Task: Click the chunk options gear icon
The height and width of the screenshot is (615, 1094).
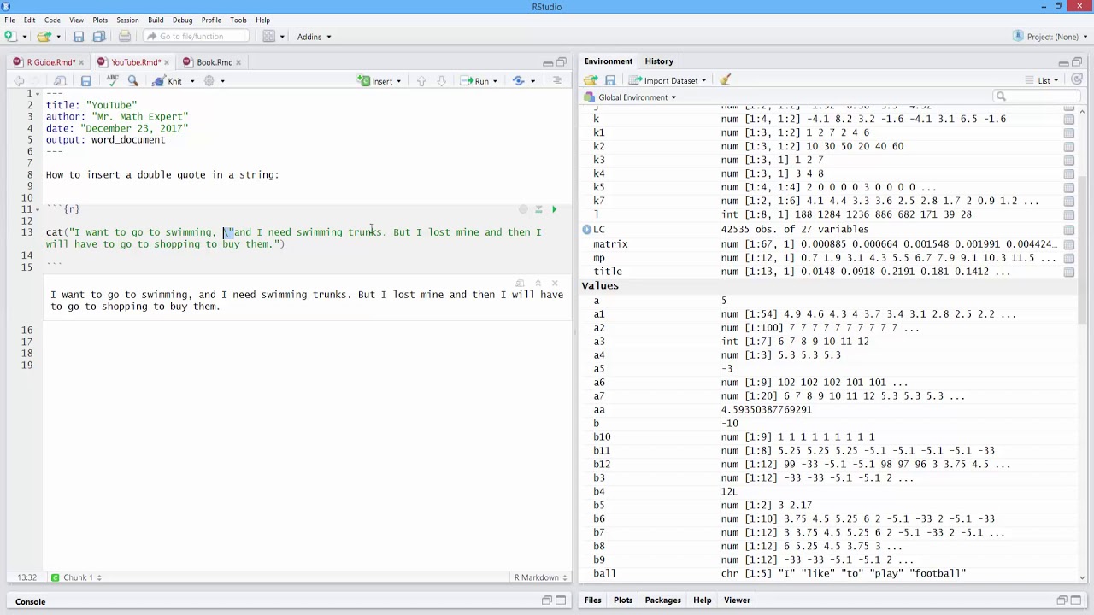Action: pos(523,209)
